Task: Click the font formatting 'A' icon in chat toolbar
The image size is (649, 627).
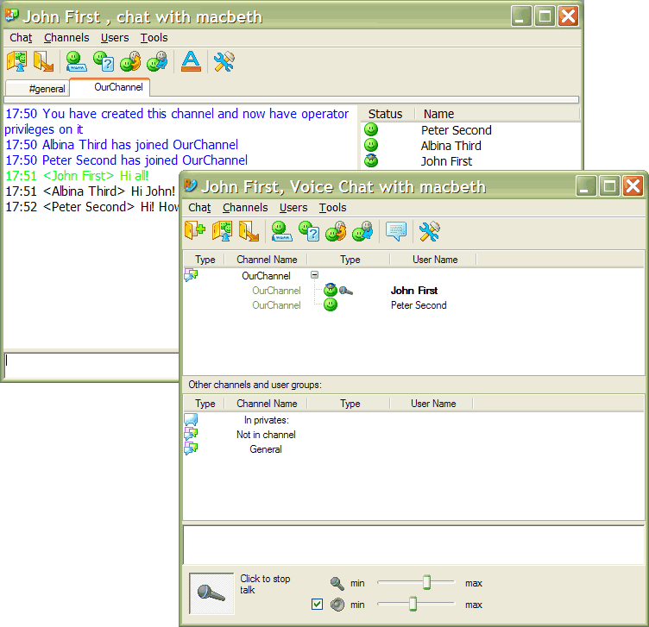Action: click(191, 62)
